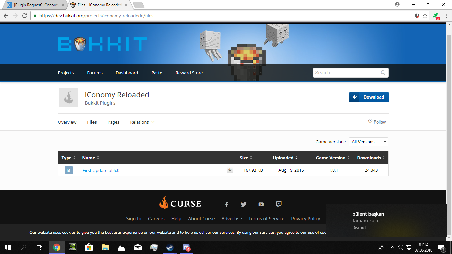Image resolution: width=452 pixels, height=254 pixels.
Task: Sort the table by the Size column
Action: pyautogui.click(x=246, y=158)
